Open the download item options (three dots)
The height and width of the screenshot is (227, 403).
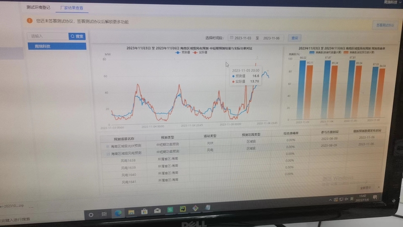[x=31, y=207]
